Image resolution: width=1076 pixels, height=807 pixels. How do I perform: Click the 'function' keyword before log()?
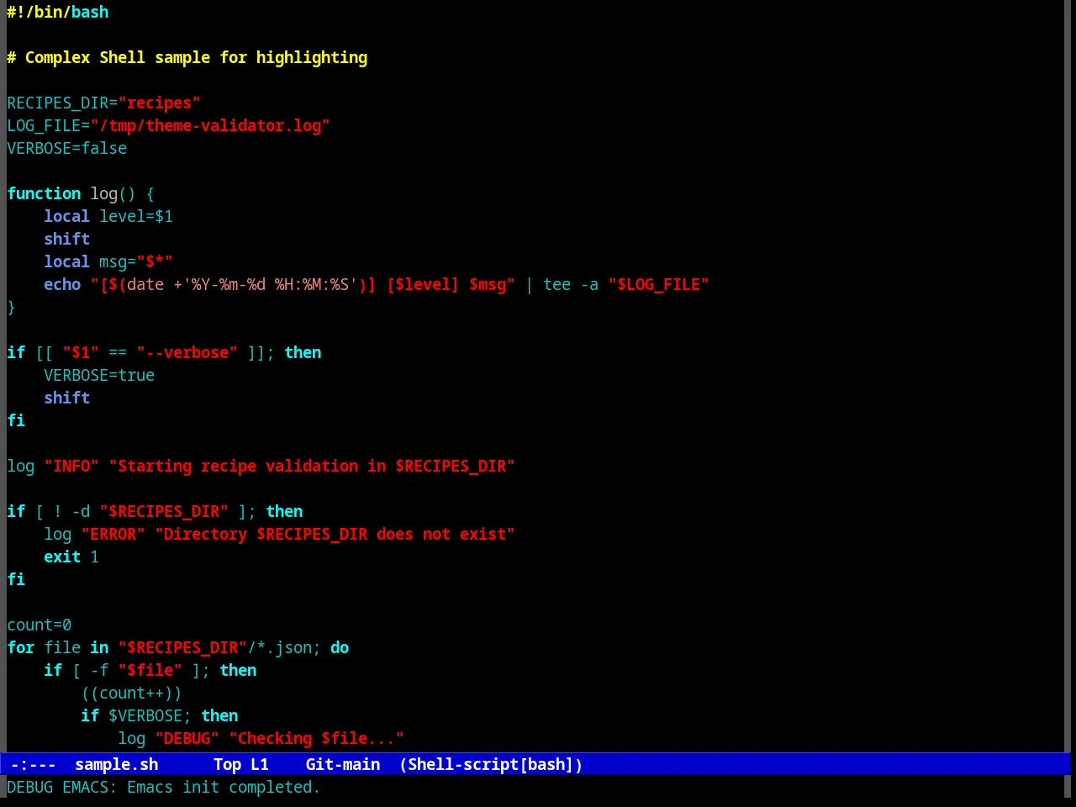coord(44,193)
